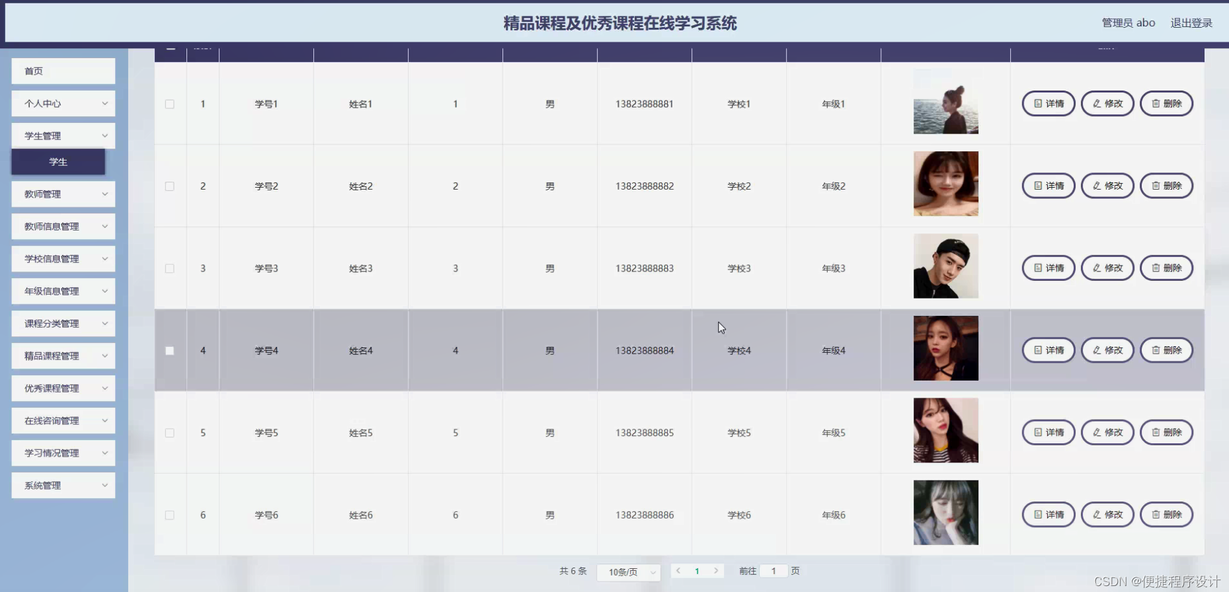This screenshot has height=592, width=1229.
Task: Open the 精品课程管理 submenu
Action: click(63, 356)
